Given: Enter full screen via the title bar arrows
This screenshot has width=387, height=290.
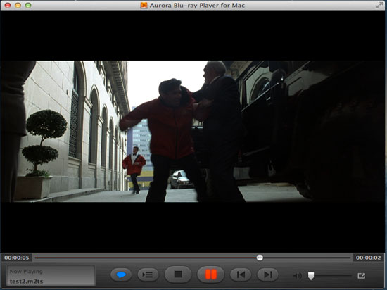Looking at the screenshot, I should pyautogui.click(x=378, y=5).
